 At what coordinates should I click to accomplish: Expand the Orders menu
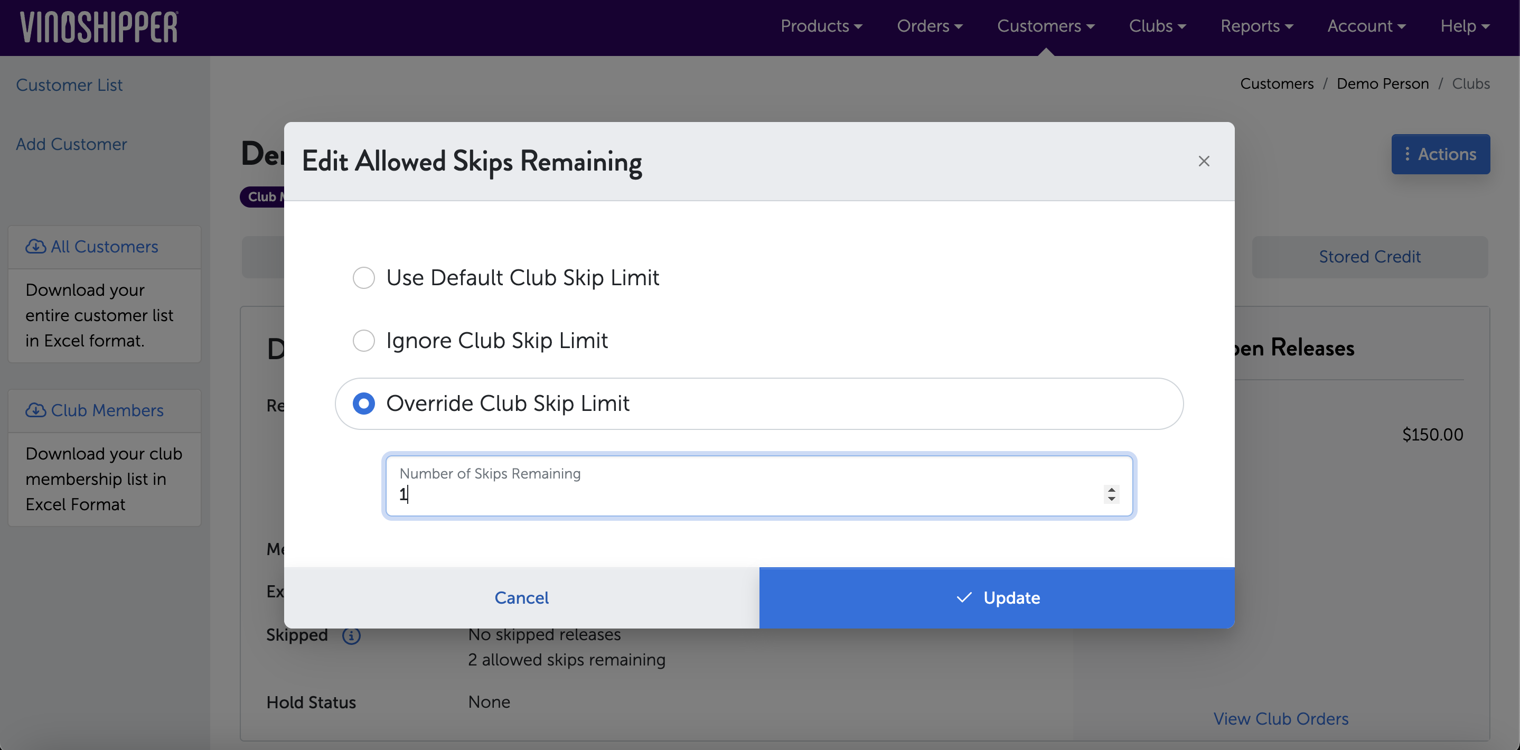coord(930,26)
